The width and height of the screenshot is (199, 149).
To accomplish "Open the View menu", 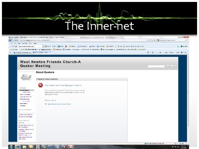I will click(19, 43).
